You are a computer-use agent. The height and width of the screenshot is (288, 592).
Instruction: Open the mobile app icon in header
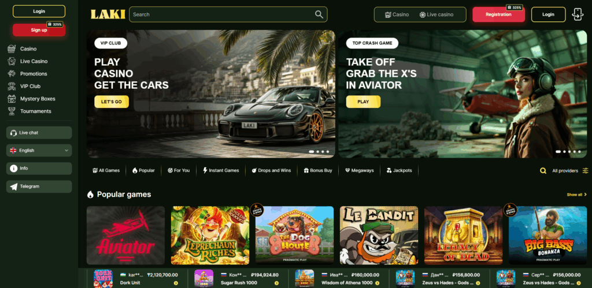[578, 14]
